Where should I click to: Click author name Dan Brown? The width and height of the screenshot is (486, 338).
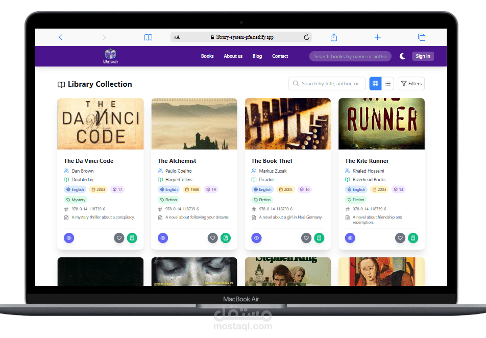[83, 171]
